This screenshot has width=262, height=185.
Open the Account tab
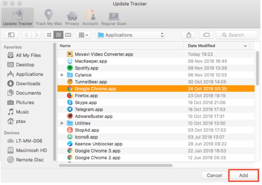coord(90,17)
